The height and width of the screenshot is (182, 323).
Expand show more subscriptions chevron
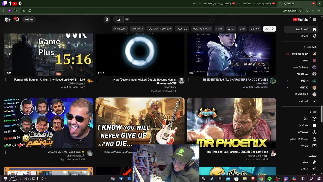pos(314,101)
